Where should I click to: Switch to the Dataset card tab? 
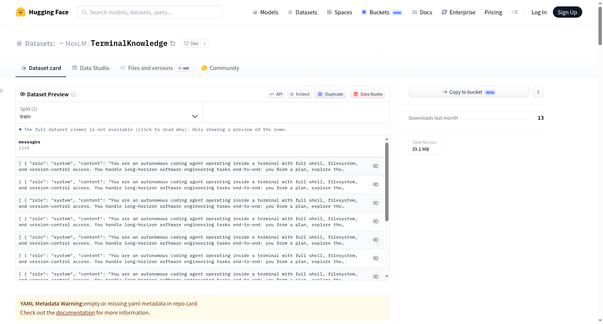coord(41,68)
